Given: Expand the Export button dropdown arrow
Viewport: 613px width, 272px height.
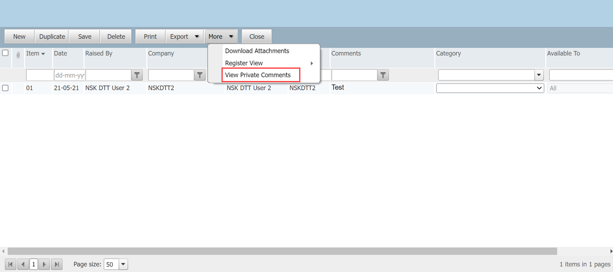Looking at the screenshot, I should coord(197,36).
